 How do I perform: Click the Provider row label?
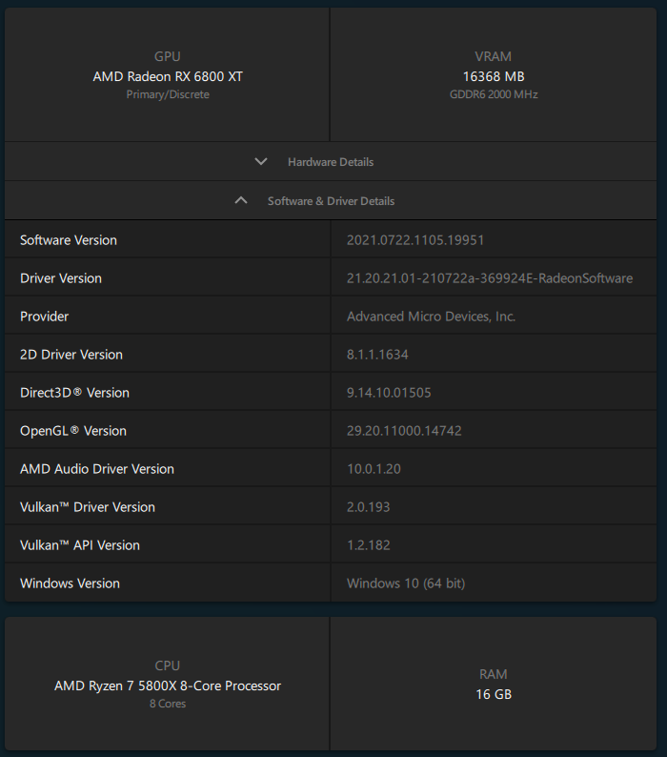(x=45, y=317)
